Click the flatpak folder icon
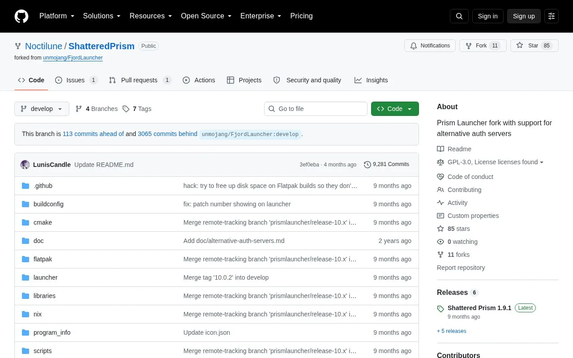 click(x=26, y=259)
